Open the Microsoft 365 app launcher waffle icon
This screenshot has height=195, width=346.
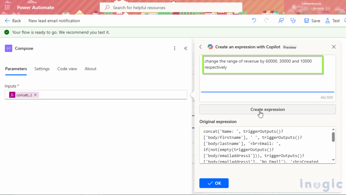pos(7,7)
